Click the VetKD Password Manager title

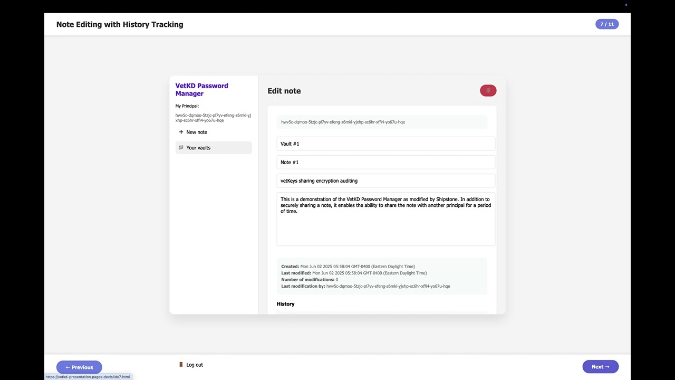202,90
